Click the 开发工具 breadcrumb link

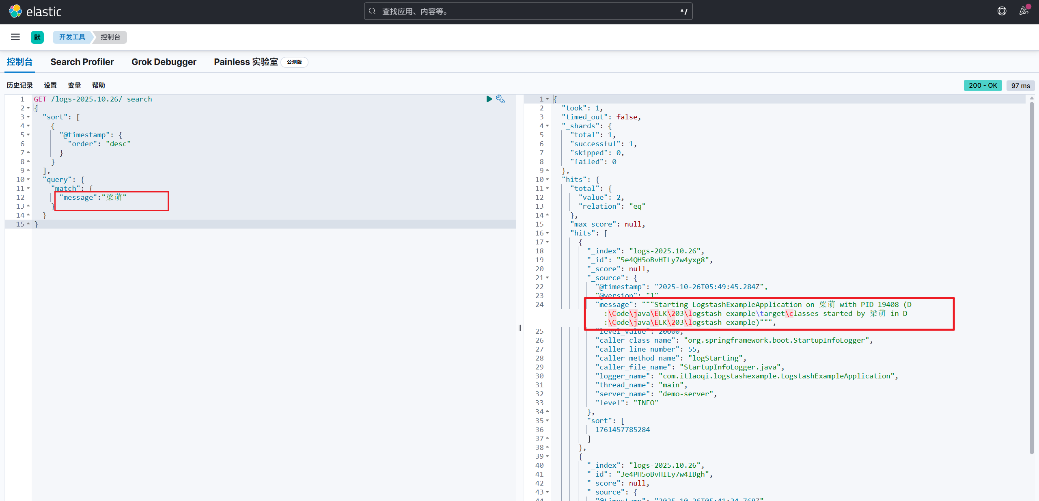pyautogui.click(x=72, y=37)
